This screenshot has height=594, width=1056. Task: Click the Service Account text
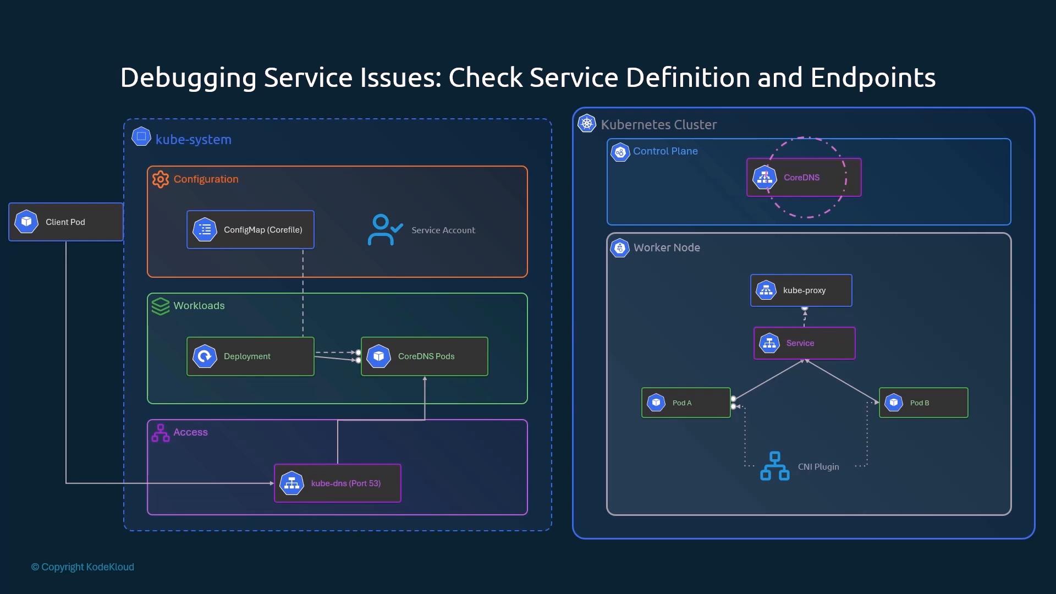point(443,230)
